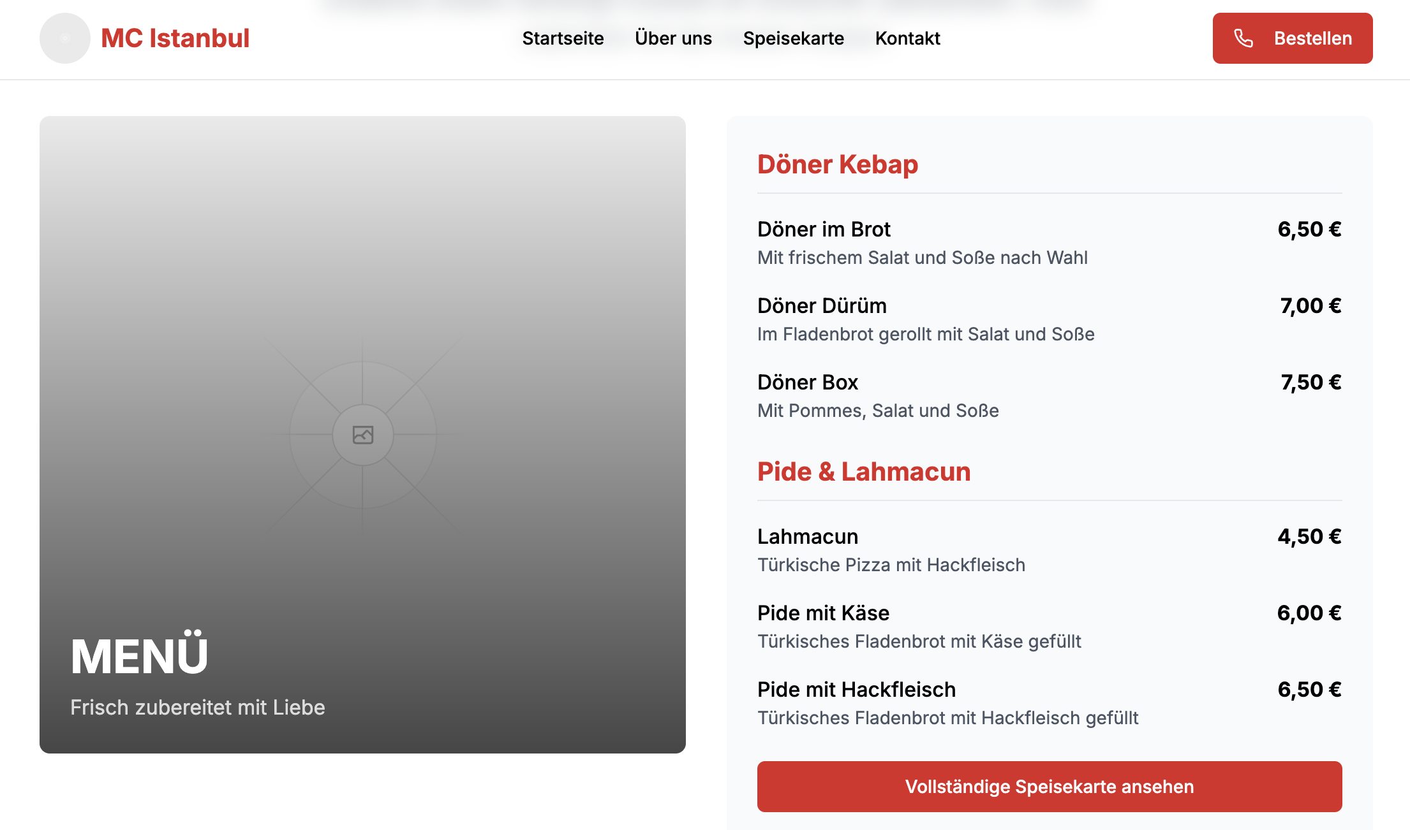Click the large MENÜ title text
The width and height of the screenshot is (1410, 830).
[x=139, y=654]
